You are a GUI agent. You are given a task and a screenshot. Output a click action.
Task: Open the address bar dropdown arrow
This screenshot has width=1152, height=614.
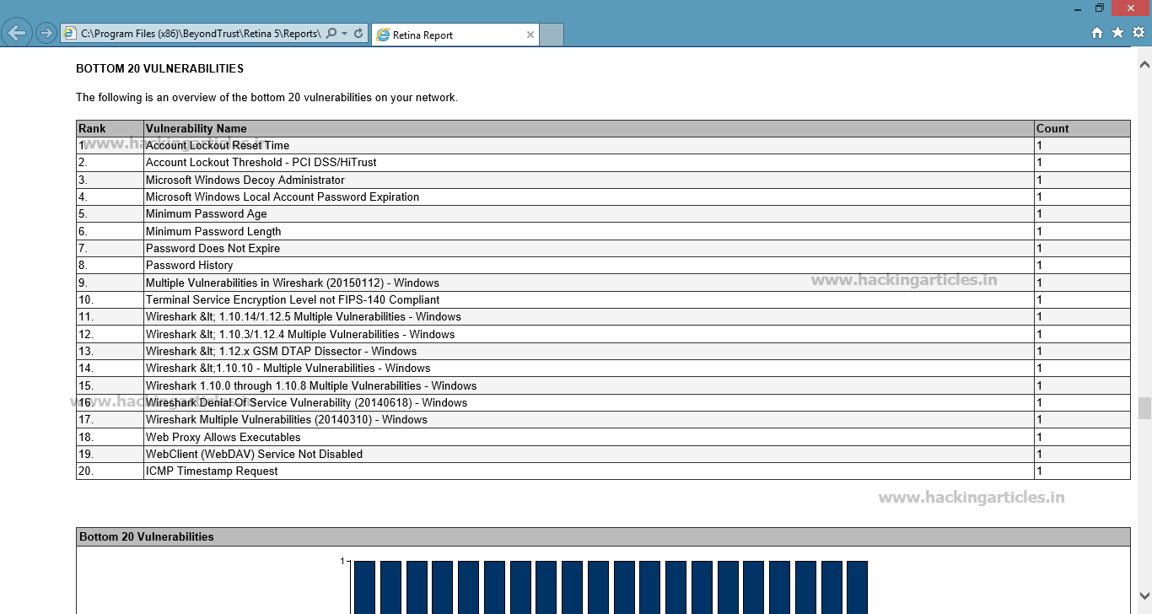(345, 34)
